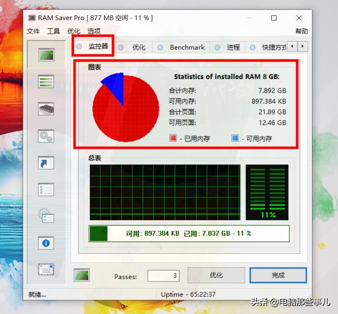Screen dimensions: 338x314
Task: Click the Uptime status bar entry
Action: [188, 294]
